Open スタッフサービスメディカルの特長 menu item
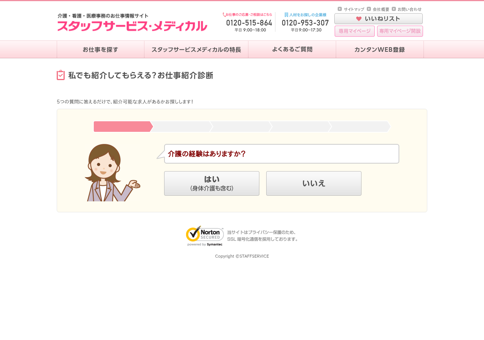This screenshot has width=484, height=340. pos(196,49)
